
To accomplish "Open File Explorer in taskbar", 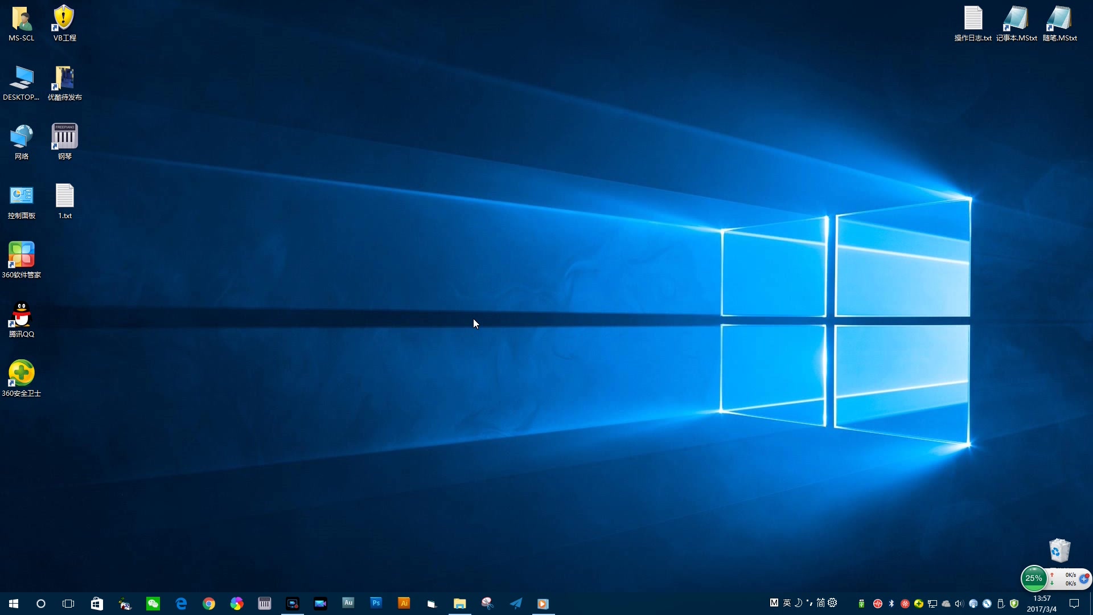I will (460, 604).
